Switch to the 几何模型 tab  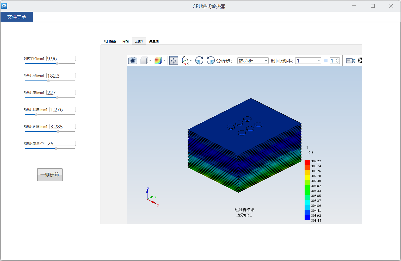(x=110, y=41)
